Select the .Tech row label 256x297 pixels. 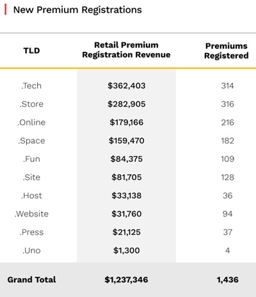coord(31,86)
